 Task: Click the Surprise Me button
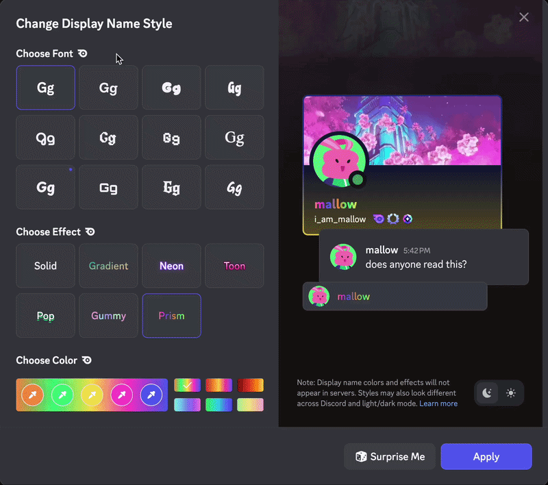[x=390, y=457]
